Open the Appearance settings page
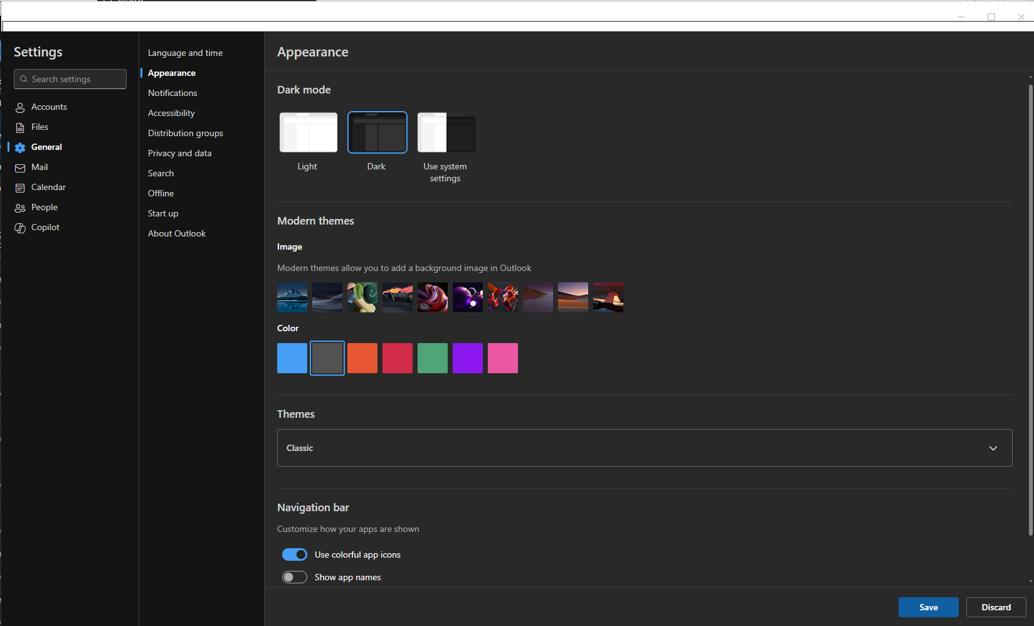This screenshot has height=626, width=1034. (172, 73)
